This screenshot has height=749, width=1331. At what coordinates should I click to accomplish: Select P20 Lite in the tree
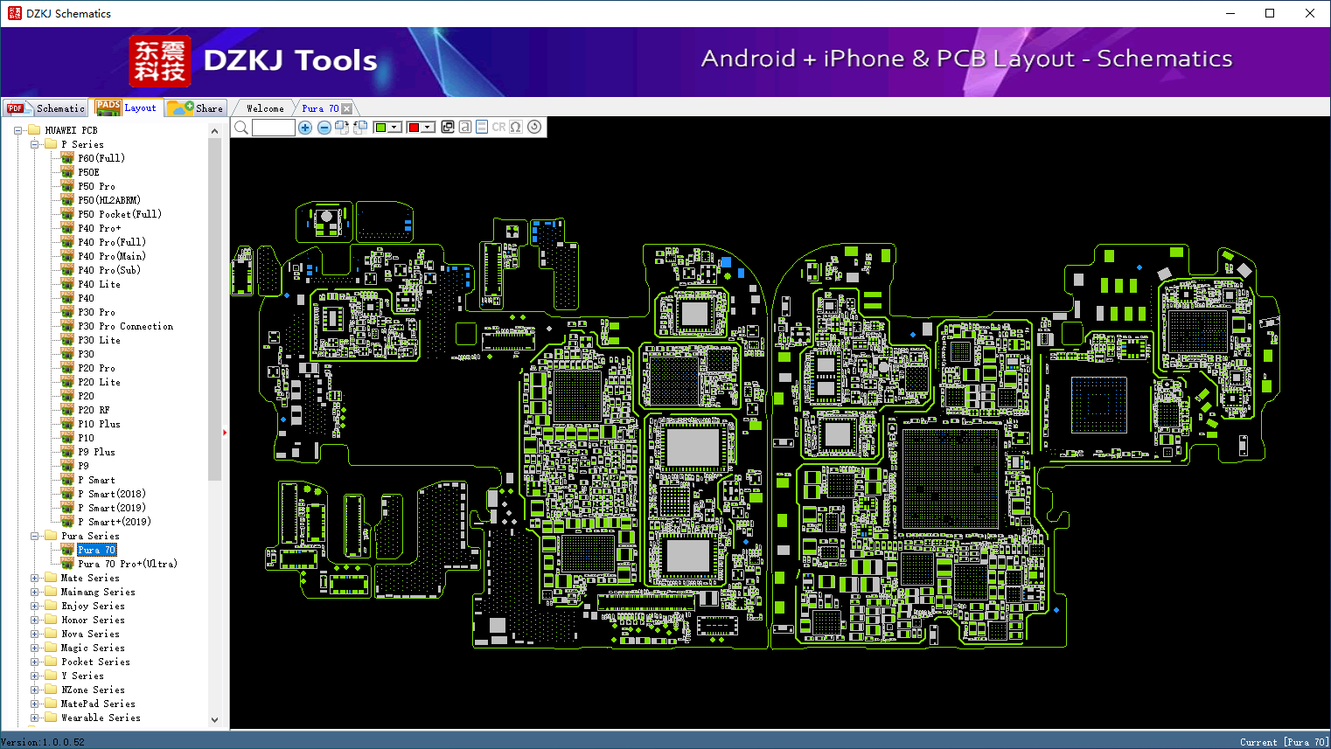(x=99, y=382)
